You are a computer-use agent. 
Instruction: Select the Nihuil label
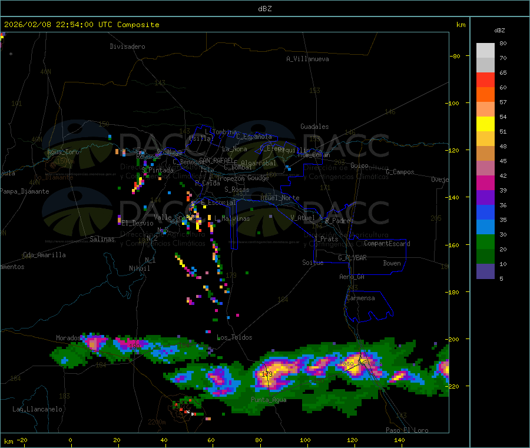[x=140, y=268]
